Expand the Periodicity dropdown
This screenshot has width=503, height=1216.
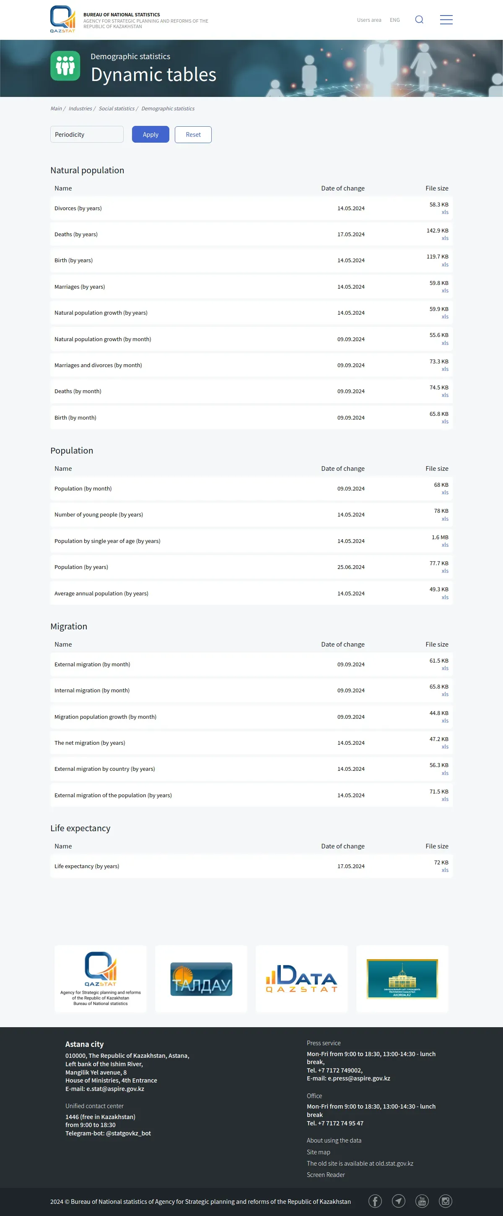click(87, 134)
